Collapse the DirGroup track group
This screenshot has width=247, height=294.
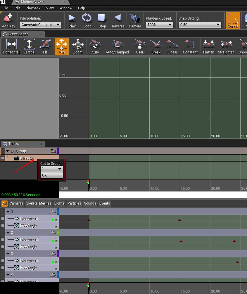click(8, 151)
